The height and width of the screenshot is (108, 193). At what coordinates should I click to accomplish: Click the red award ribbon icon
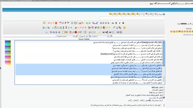56,23
